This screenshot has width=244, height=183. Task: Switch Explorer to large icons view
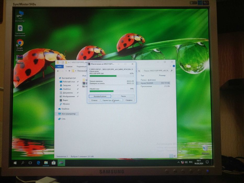pyautogui.click(x=175, y=156)
